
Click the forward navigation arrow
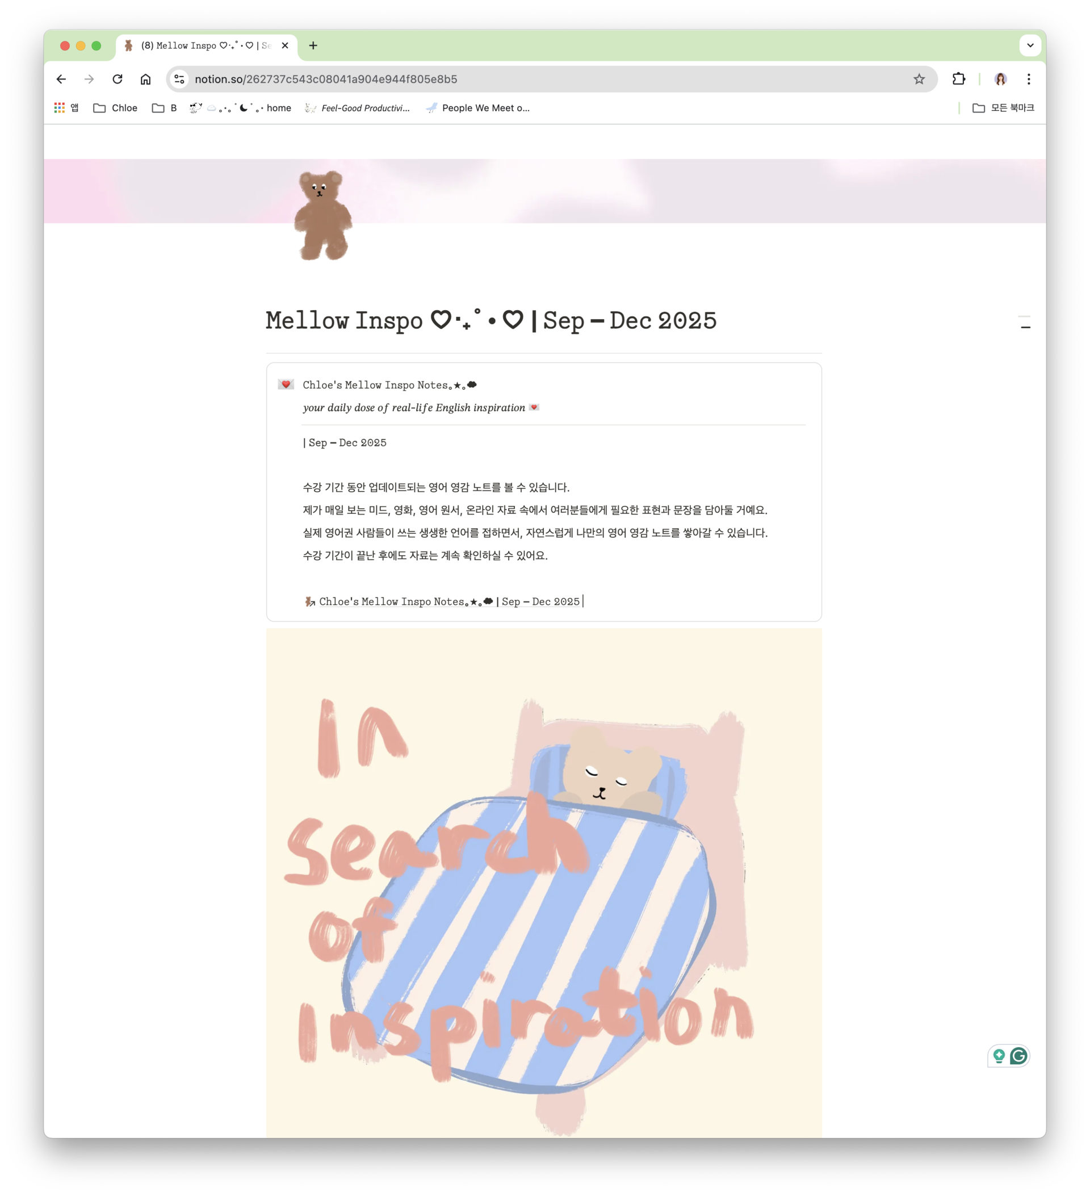(x=89, y=79)
